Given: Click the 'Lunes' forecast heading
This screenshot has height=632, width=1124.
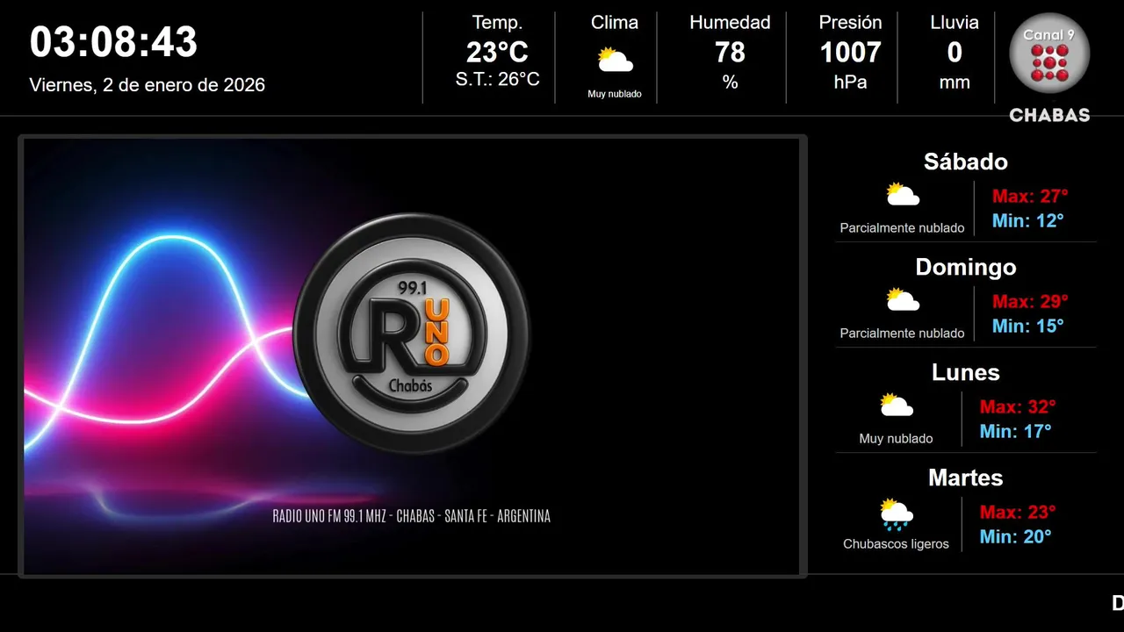Looking at the screenshot, I should click(x=966, y=372).
